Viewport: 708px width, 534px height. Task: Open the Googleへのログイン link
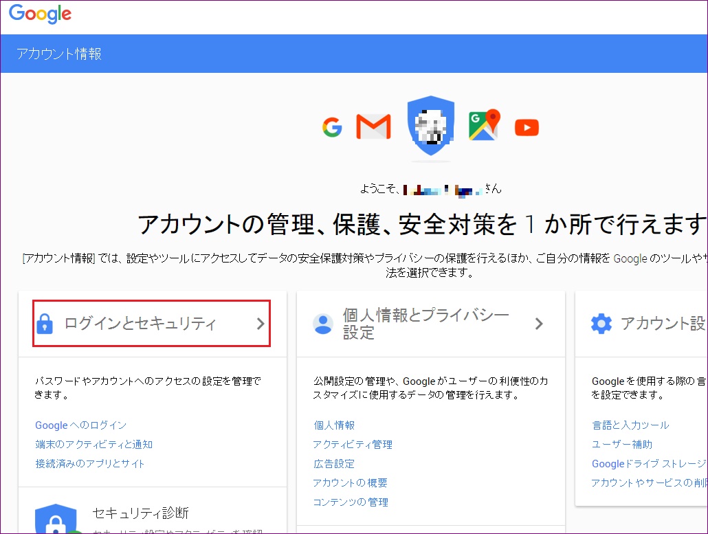pyautogui.click(x=81, y=425)
